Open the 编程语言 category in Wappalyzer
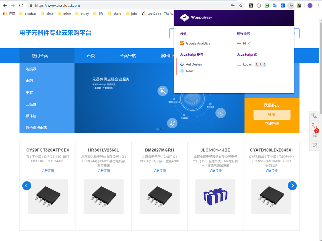Image resolution: width=322 pixels, height=241 pixels. click(243, 33)
